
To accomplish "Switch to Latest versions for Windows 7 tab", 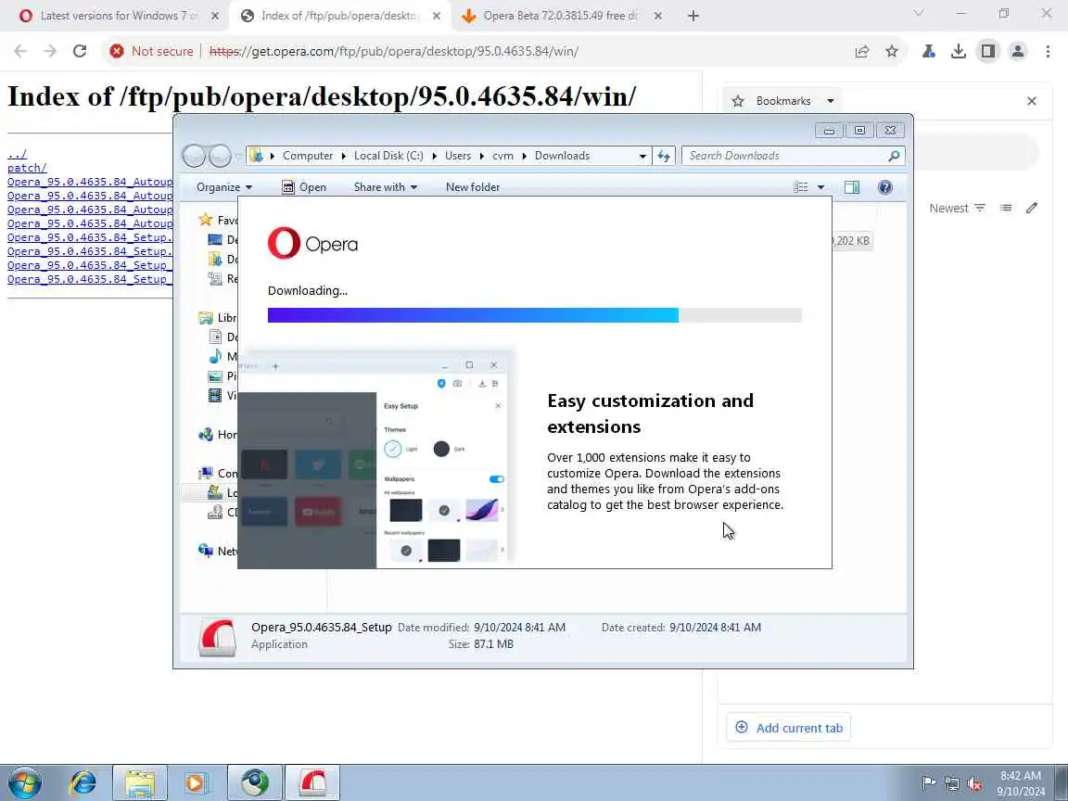I will click(120, 16).
